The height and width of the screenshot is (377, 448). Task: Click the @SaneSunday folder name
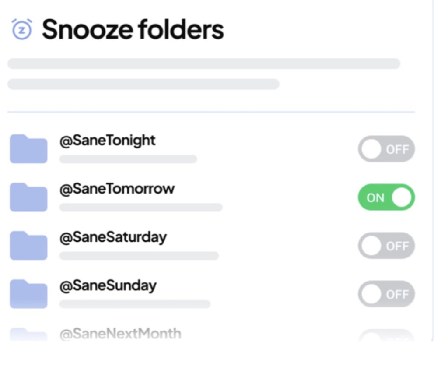pos(108,285)
